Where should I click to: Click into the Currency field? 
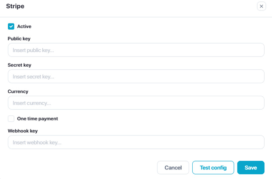click(136, 103)
